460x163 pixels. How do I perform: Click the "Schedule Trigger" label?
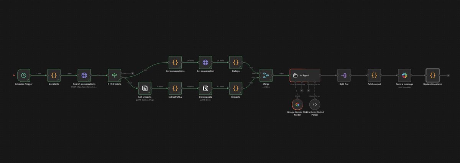click(x=23, y=84)
